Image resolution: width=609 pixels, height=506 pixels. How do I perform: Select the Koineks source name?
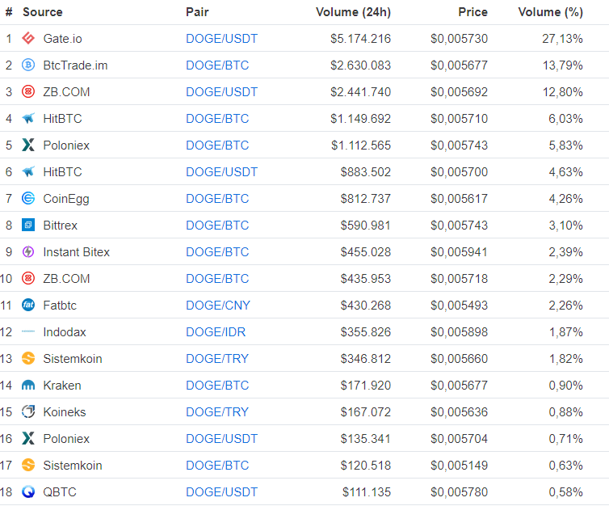65,412
